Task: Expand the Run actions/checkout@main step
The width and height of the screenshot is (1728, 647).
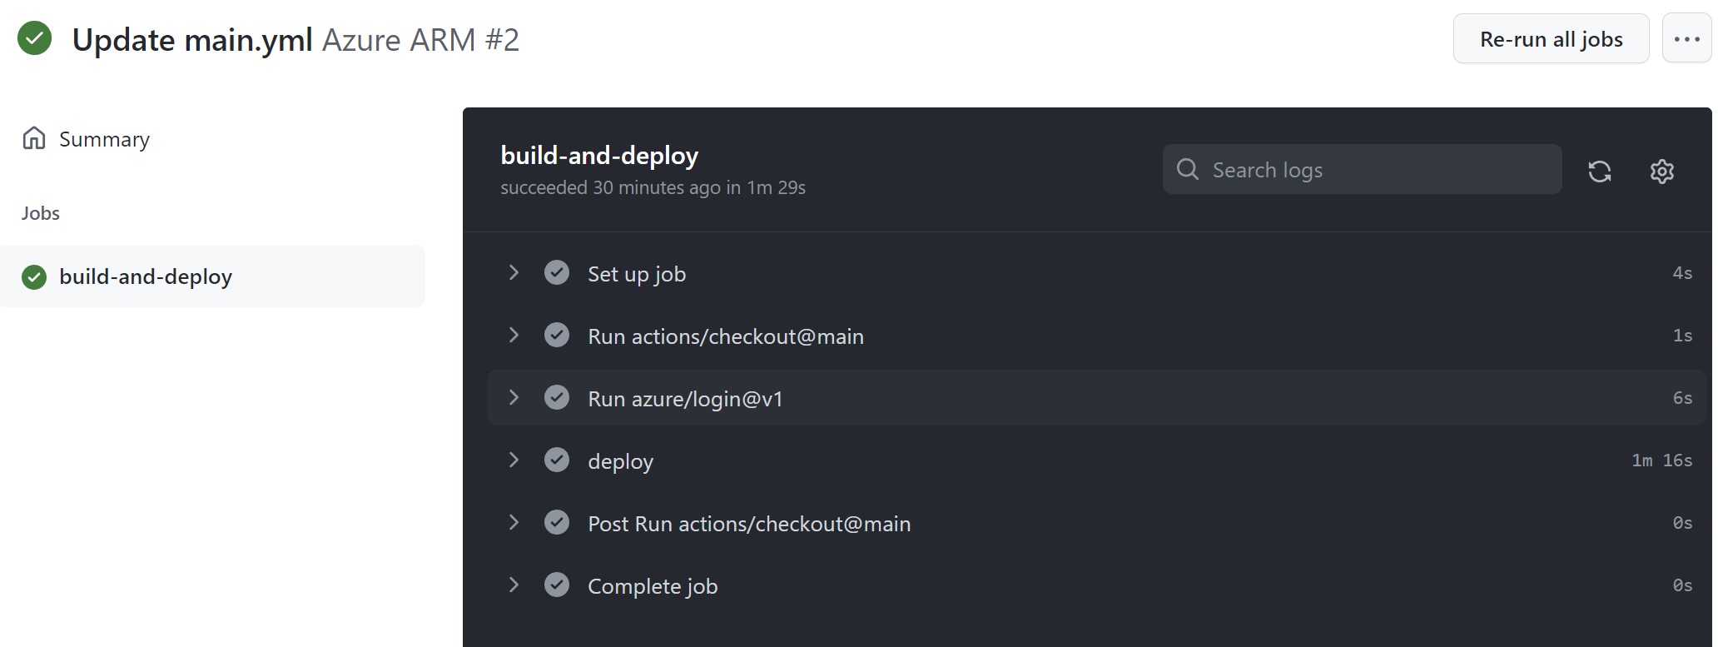Action: point(514,336)
